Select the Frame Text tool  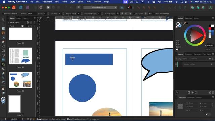(3, 28)
